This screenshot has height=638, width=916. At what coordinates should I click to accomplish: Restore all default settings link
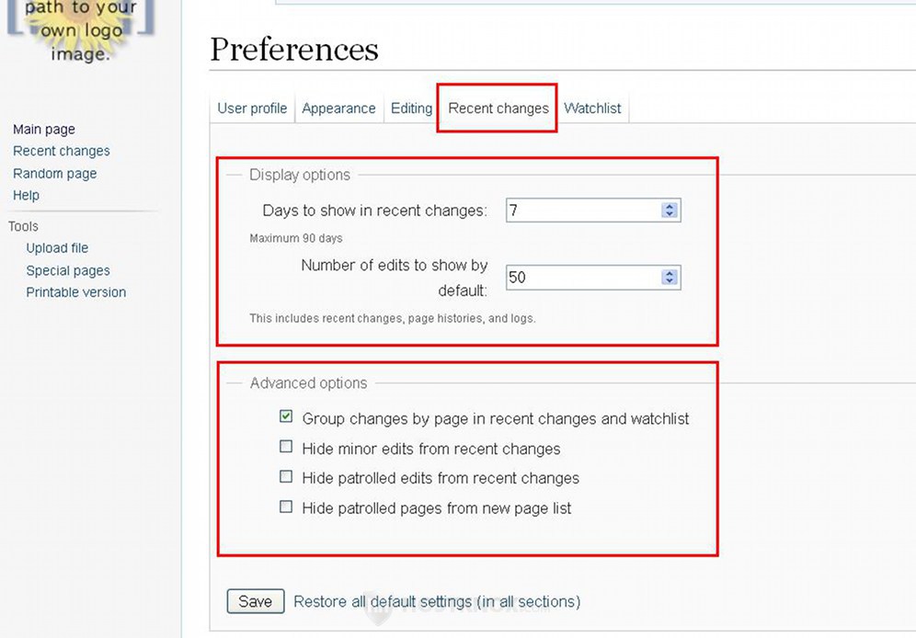tap(436, 602)
